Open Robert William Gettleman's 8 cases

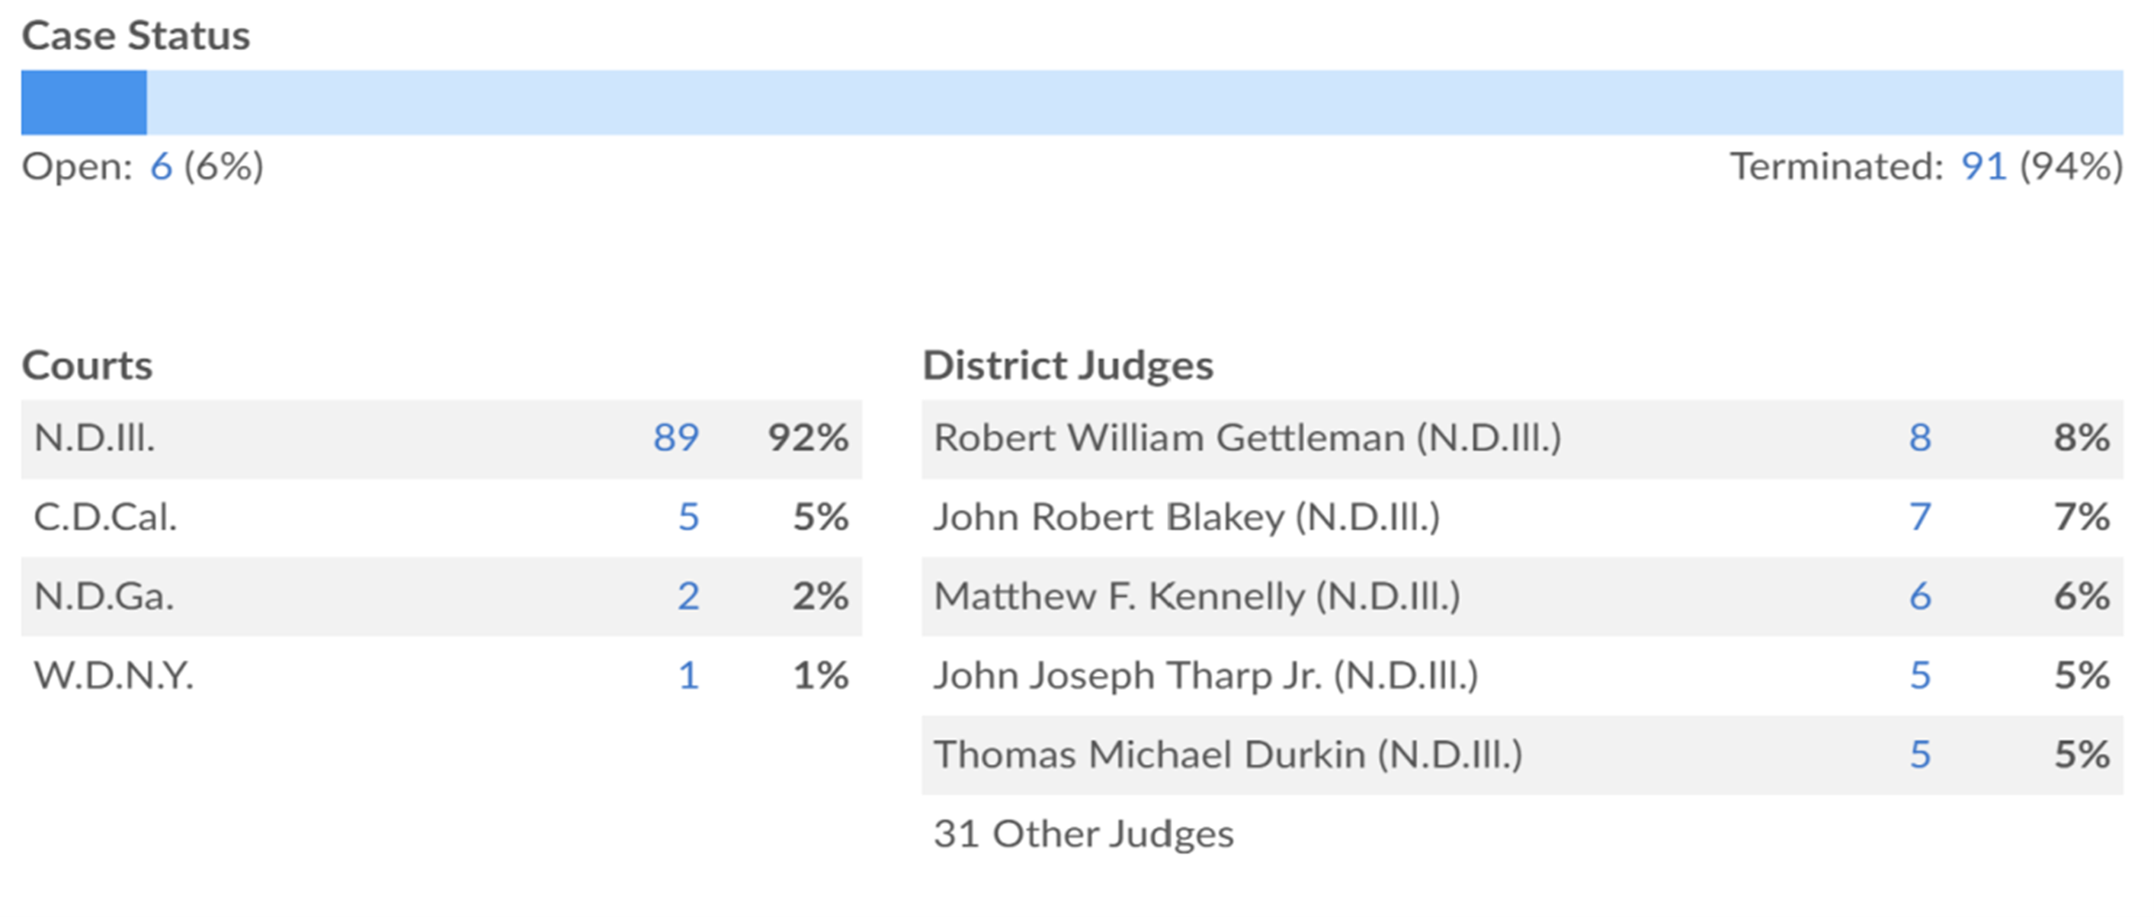click(1919, 438)
